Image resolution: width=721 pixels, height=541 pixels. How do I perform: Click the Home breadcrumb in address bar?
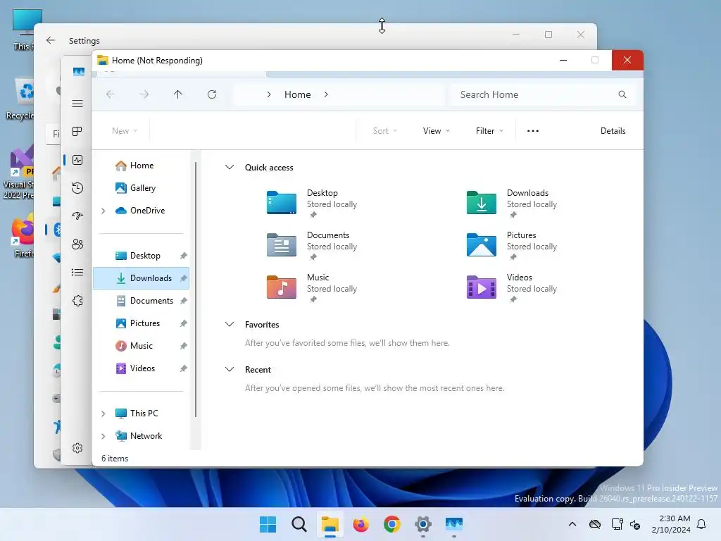pyautogui.click(x=298, y=94)
